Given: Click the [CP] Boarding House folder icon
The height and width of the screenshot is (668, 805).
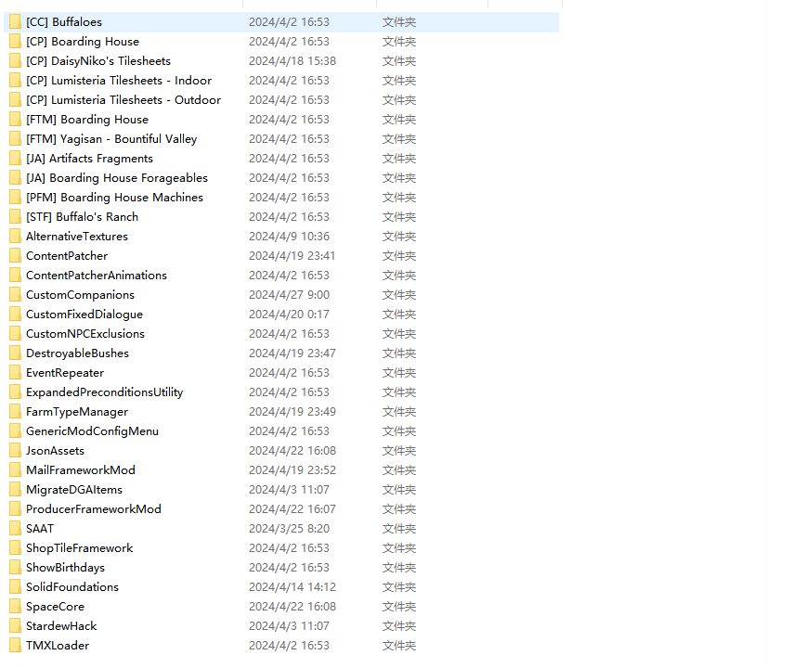Looking at the screenshot, I should click(x=16, y=42).
